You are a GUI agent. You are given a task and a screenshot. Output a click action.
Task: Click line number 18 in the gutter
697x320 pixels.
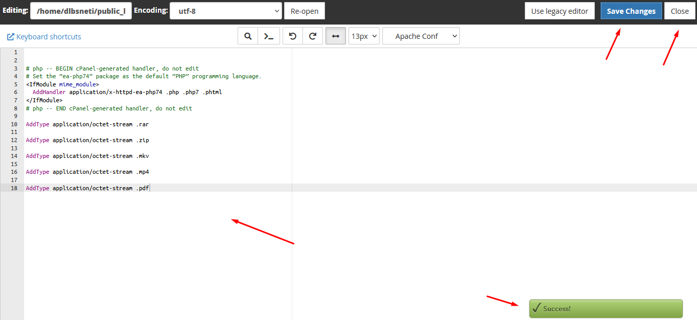click(x=14, y=188)
